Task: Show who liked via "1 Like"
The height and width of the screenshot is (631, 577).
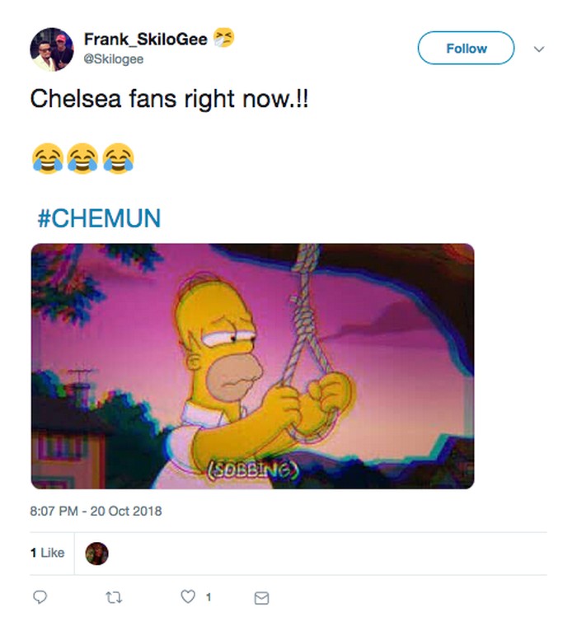Action: pyautogui.click(x=47, y=553)
